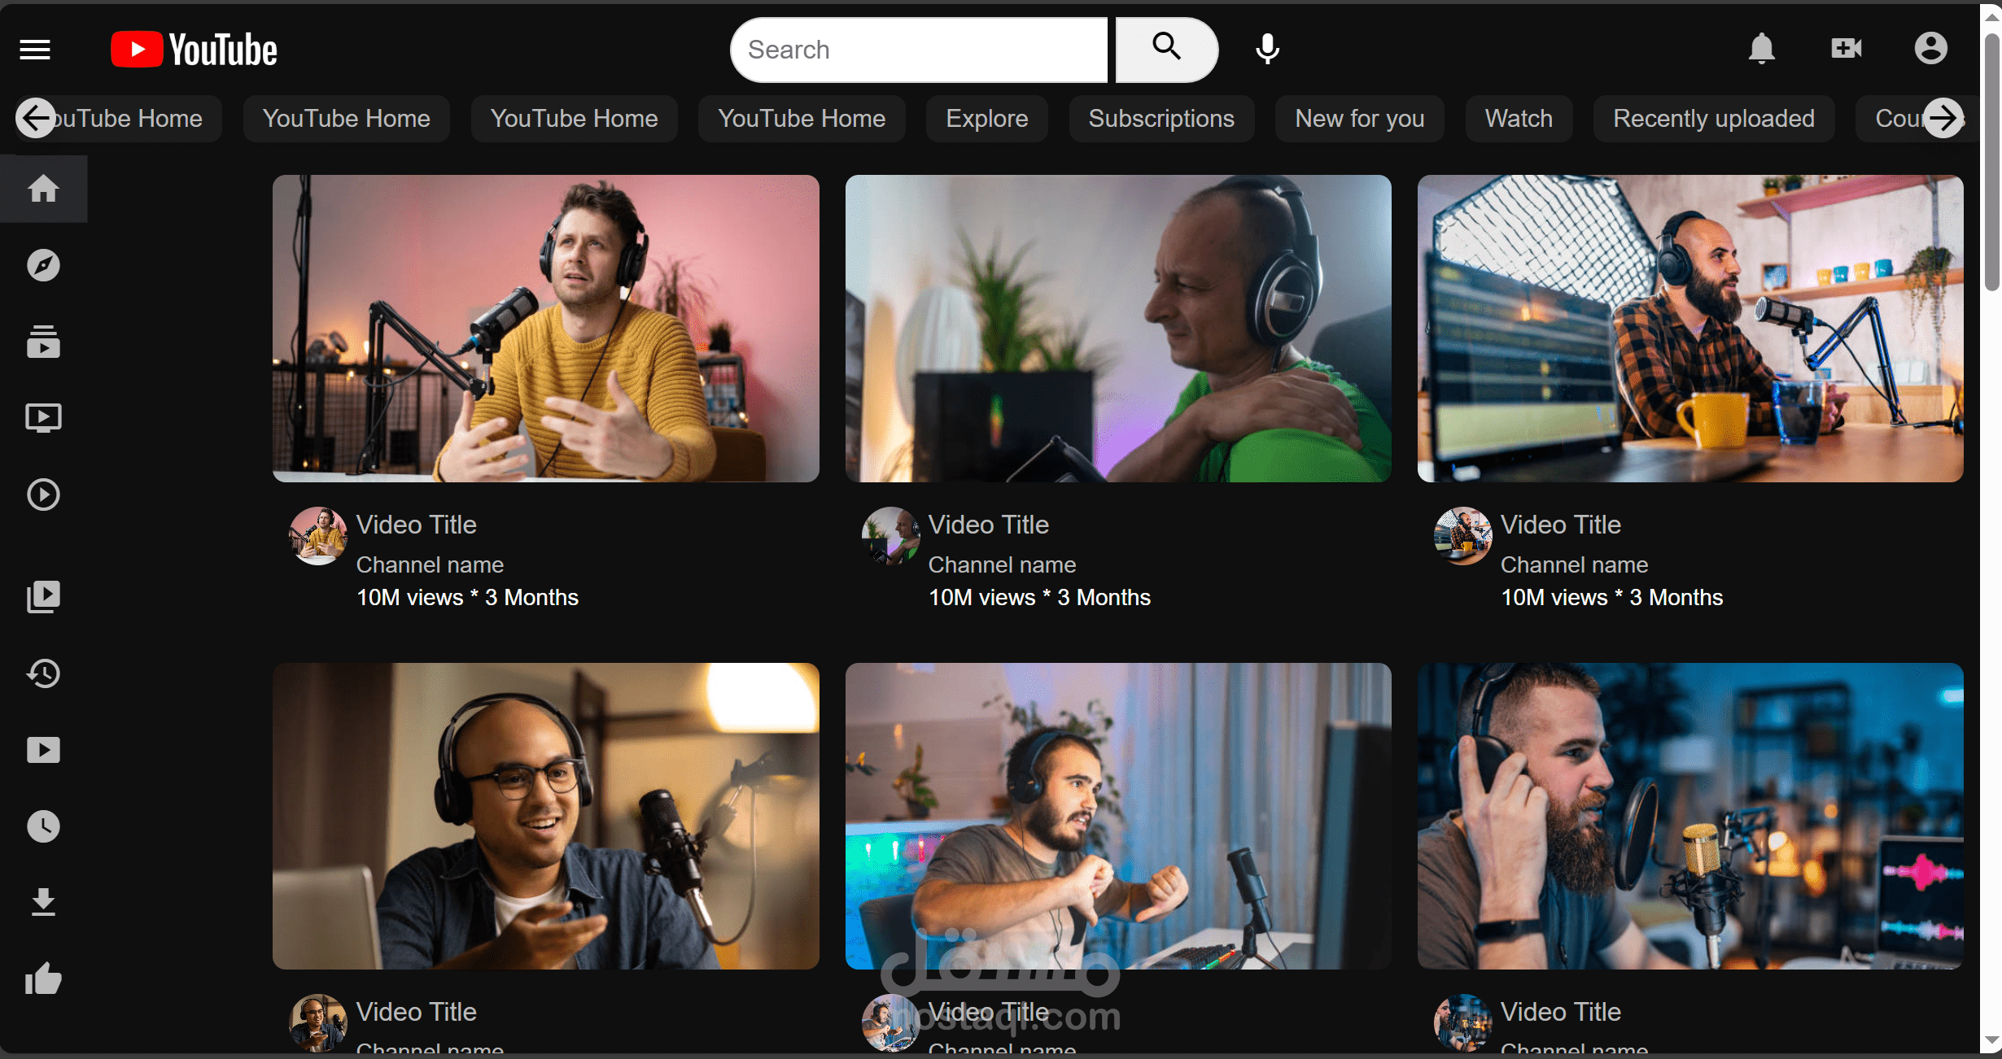Open the video of the man giving thumbs down
Viewport: 2002px width, 1059px height.
1118,816
